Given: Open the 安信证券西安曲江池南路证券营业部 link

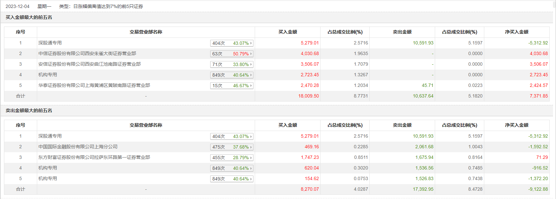Looking at the screenshot, I should coord(89,64).
